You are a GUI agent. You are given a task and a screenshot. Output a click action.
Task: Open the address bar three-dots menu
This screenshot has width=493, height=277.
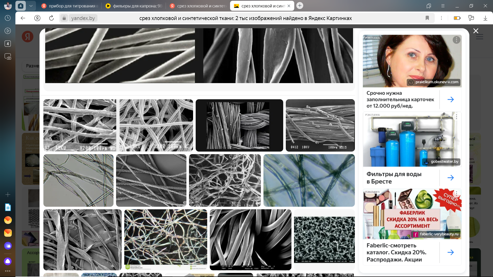441,18
